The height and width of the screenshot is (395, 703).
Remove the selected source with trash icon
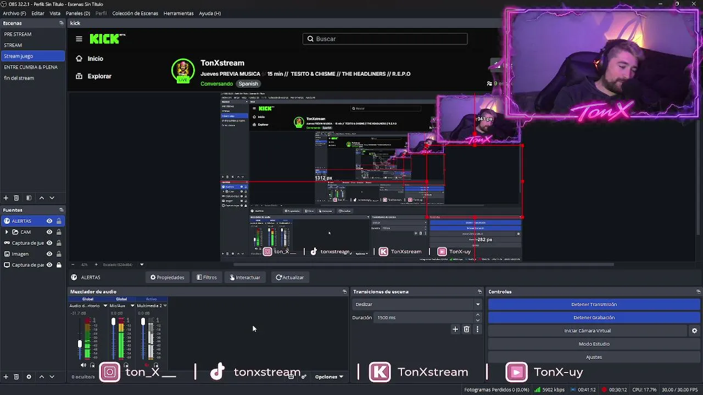click(x=16, y=377)
